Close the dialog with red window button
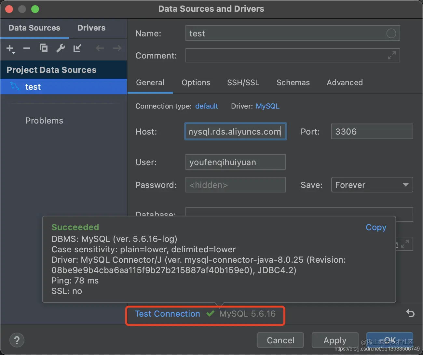Image resolution: width=423 pixels, height=355 pixels. point(9,9)
